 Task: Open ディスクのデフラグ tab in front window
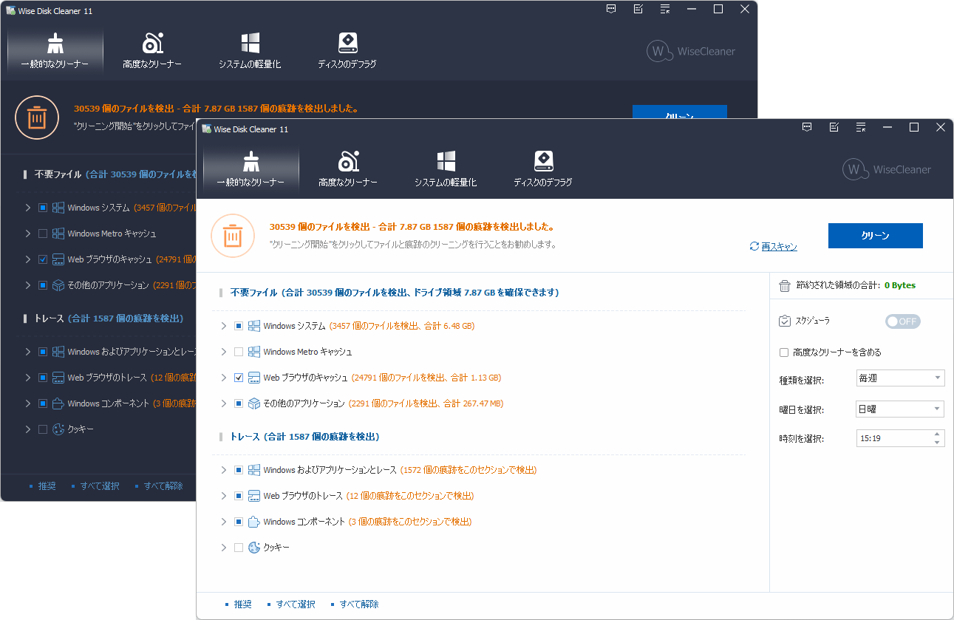tap(543, 168)
